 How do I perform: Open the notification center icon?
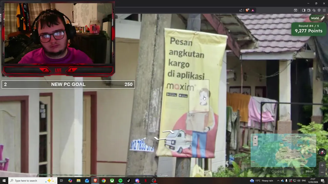pyautogui.click(x=323, y=181)
